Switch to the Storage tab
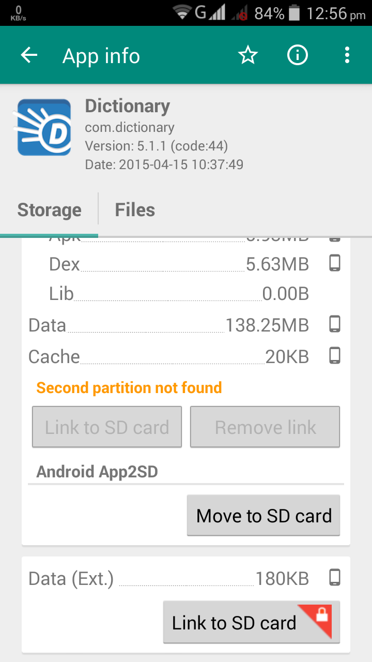Screen dimensions: 372x662 click(50, 210)
